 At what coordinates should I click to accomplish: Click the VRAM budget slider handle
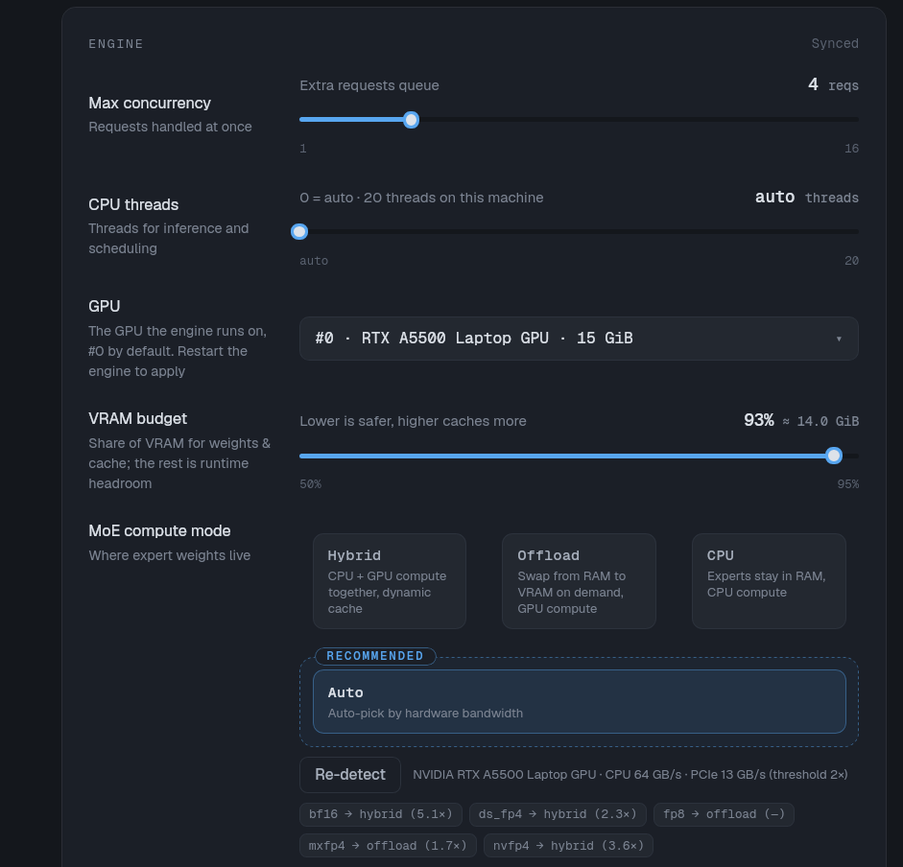pos(833,456)
